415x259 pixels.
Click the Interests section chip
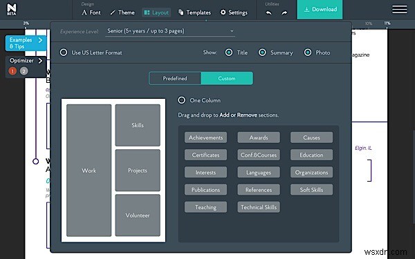pyautogui.click(x=205, y=172)
